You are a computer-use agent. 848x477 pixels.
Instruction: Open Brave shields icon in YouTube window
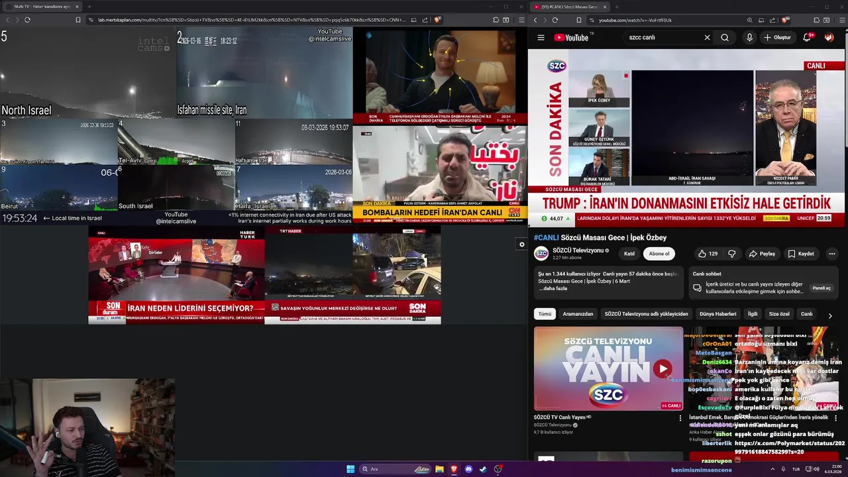tap(785, 20)
